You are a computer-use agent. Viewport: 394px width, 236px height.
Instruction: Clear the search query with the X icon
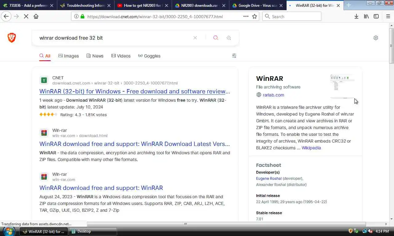195,38
